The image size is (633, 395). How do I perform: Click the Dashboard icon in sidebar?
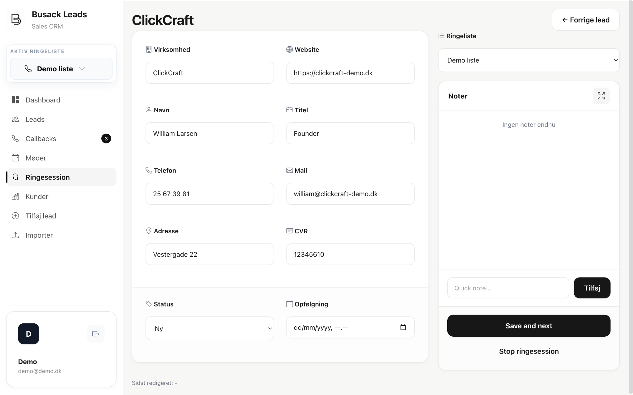[15, 100]
